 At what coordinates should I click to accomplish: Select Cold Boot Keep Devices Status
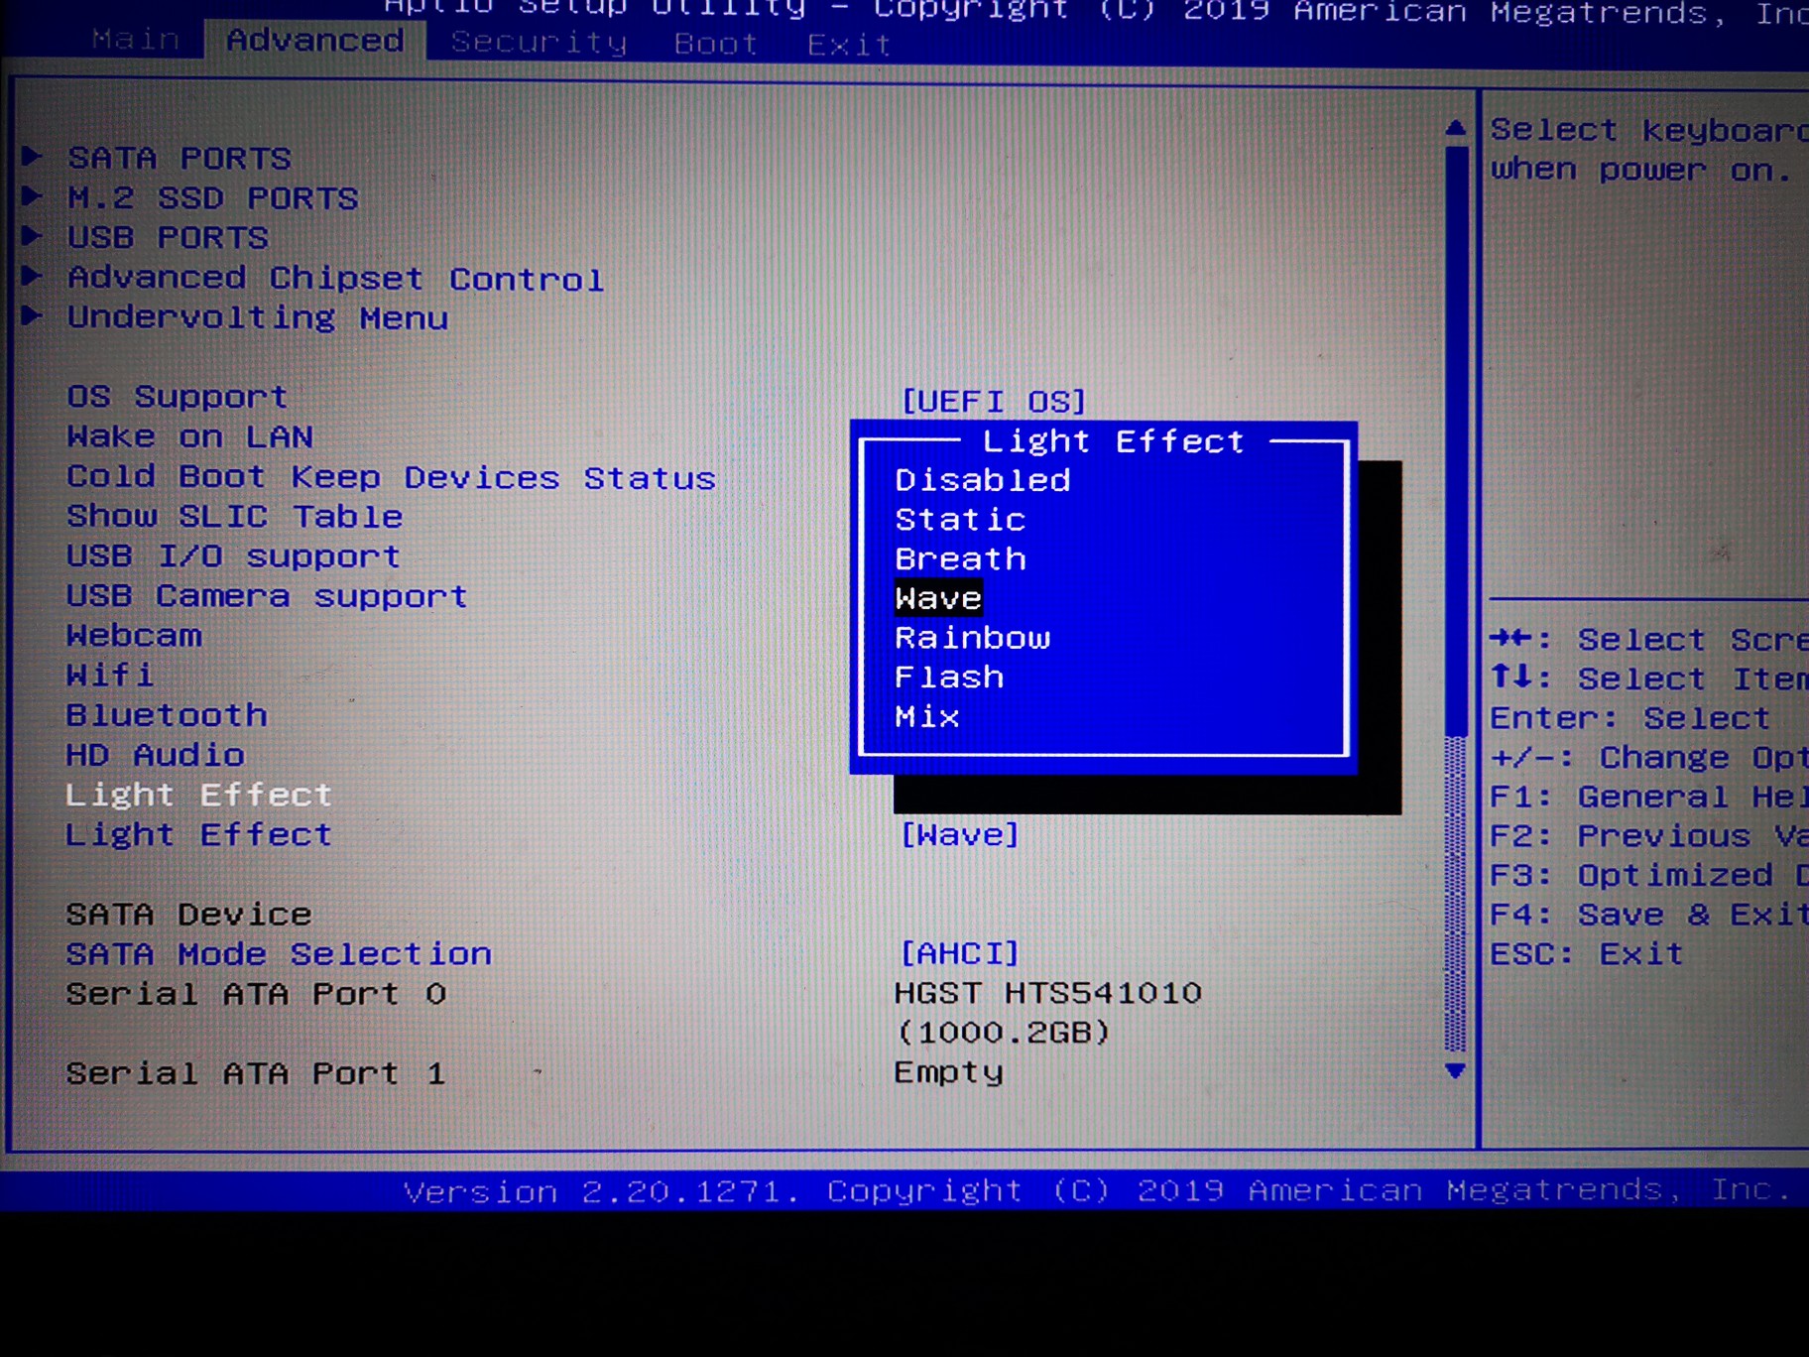[x=391, y=477]
